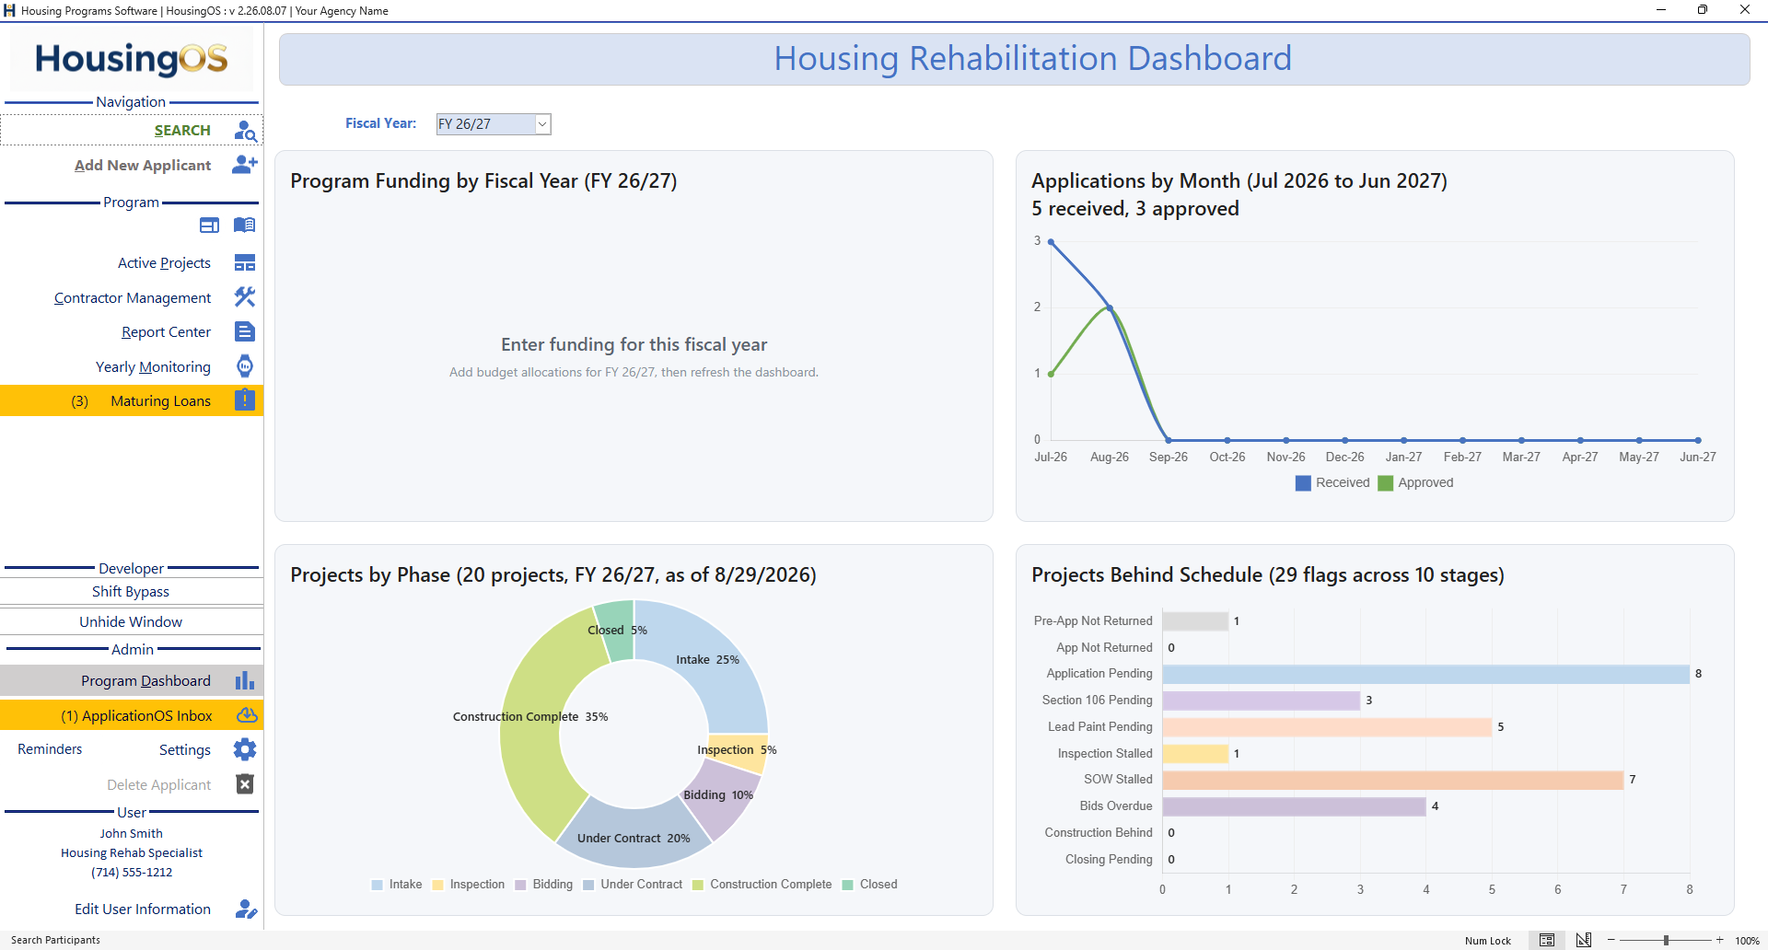Screen dimensions: 1768x950
Task: Open Contractor Management
Action: (133, 298)
